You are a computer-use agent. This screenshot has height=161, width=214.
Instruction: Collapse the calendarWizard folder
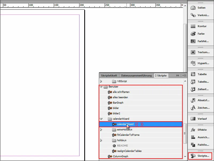click(x=101, y=119)
